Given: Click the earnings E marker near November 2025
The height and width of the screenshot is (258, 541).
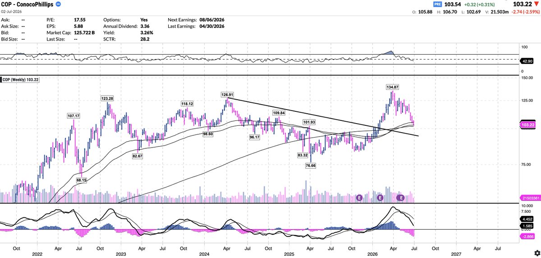Looking at the screenshot, I should pos(360,198).
